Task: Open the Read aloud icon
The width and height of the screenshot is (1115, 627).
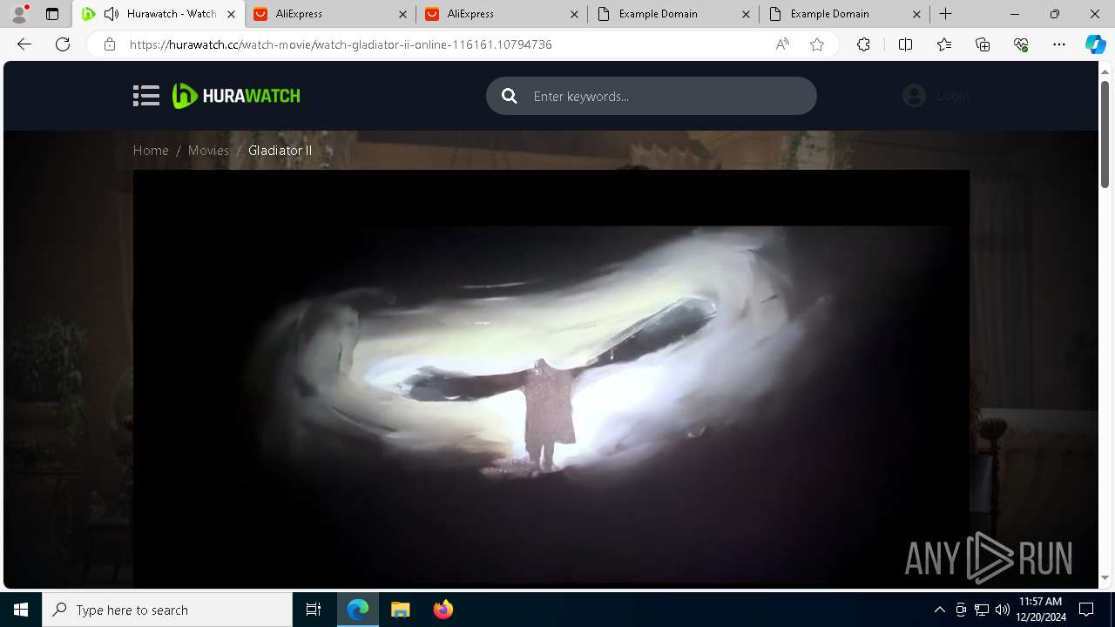Action: pos(782,44)
